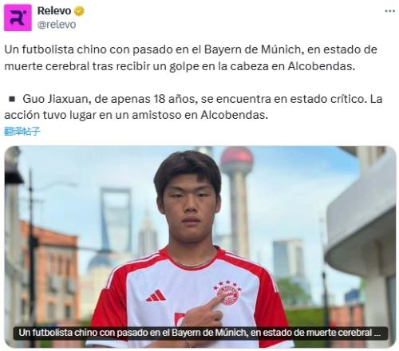Open the Relevo profile avatar
The width and height of the screenshot is (399, 351).
coord(18,18)
